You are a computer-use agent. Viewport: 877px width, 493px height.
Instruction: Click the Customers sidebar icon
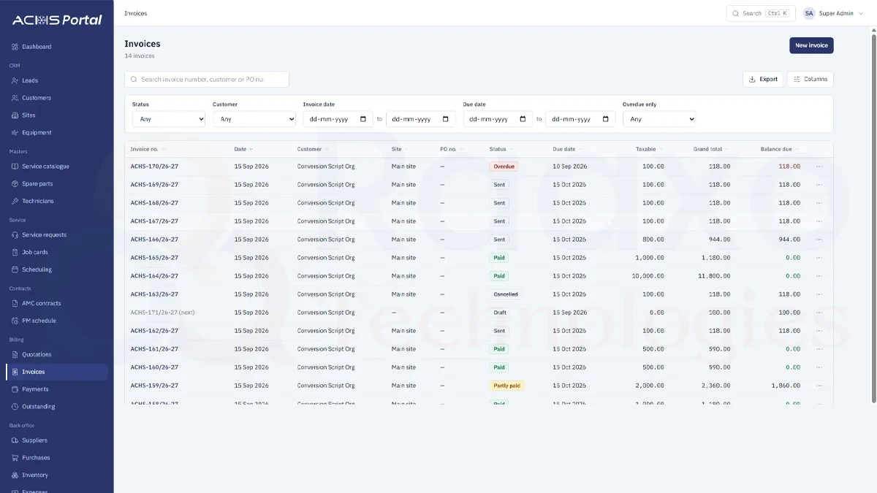click(15, 98)
